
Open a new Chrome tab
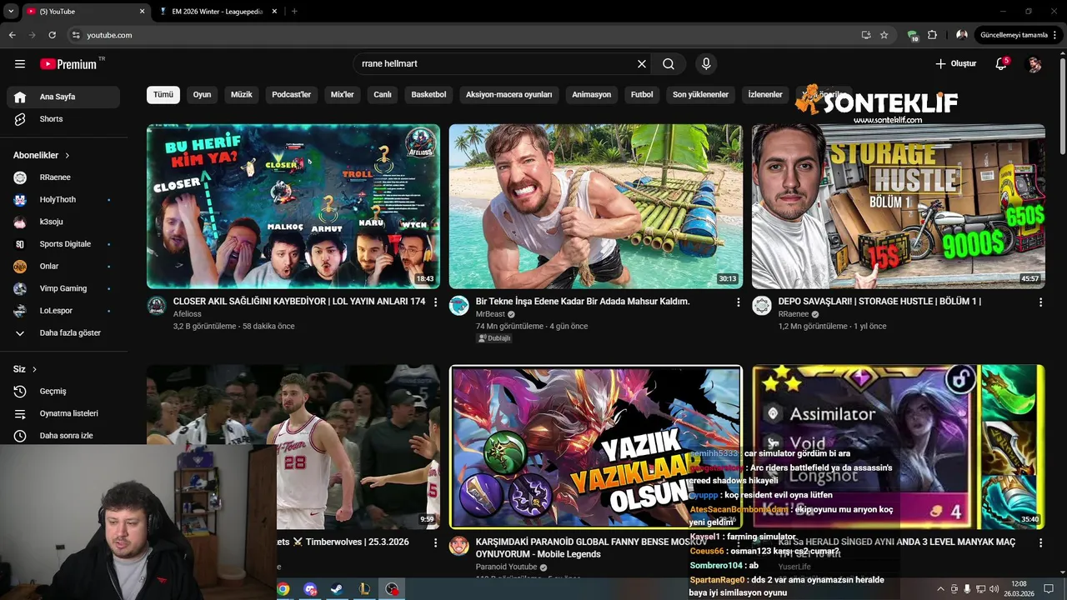pos(294,11)
